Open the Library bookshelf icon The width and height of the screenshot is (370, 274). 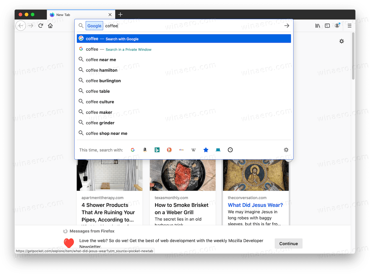318,26
